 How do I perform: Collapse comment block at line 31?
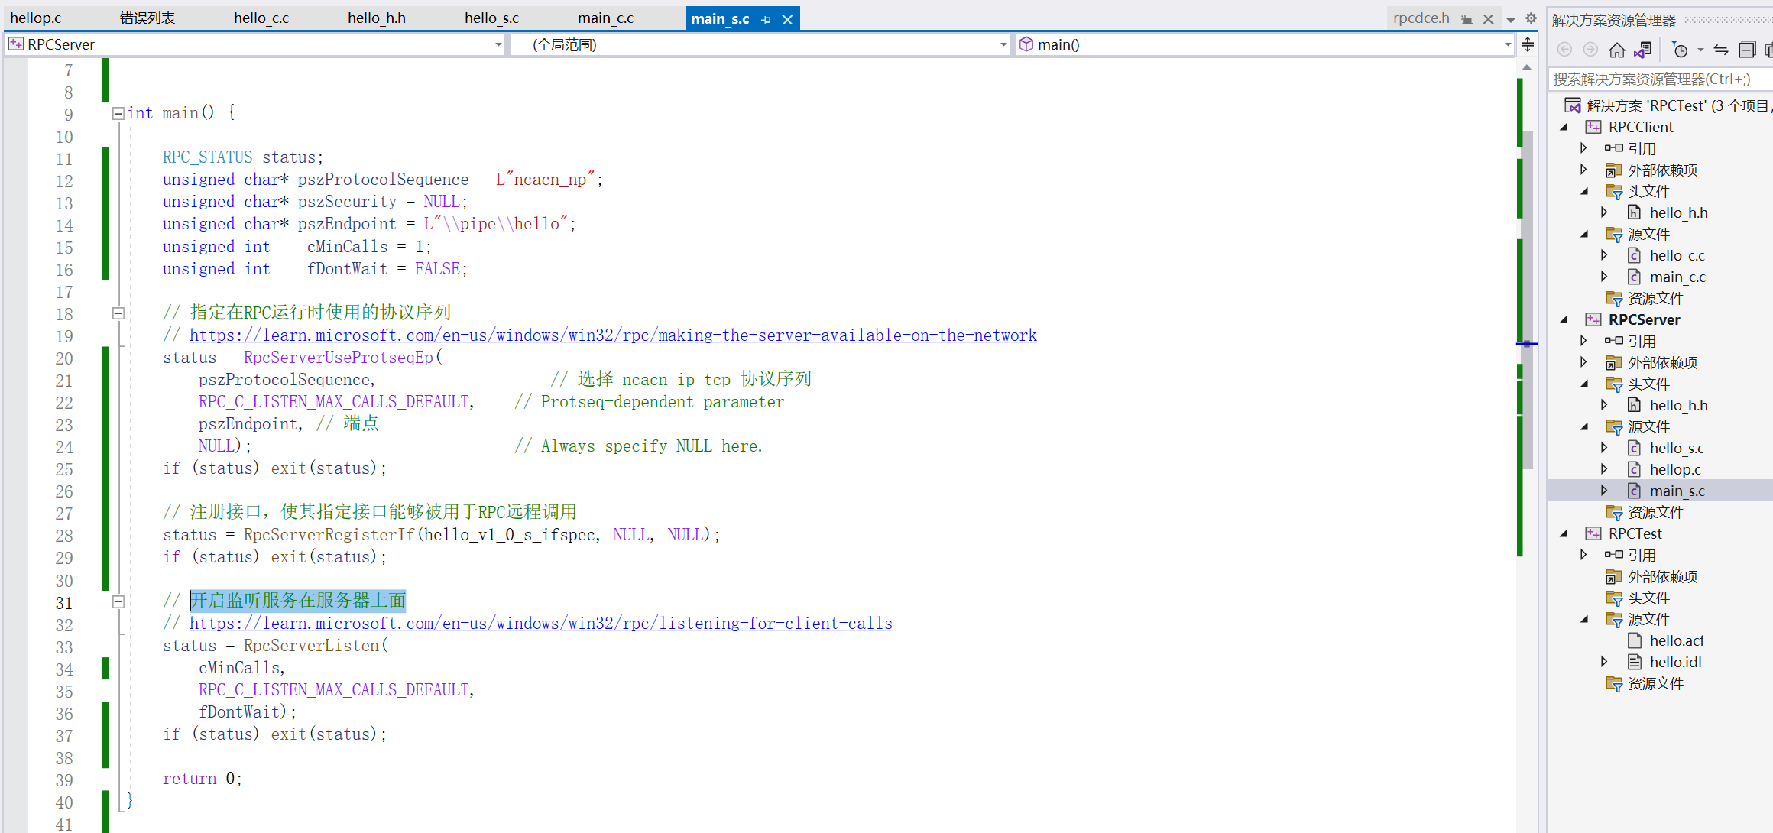118,602
